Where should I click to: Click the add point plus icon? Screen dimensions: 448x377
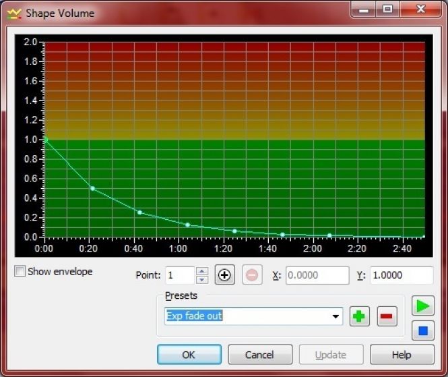tap(224, 275)
